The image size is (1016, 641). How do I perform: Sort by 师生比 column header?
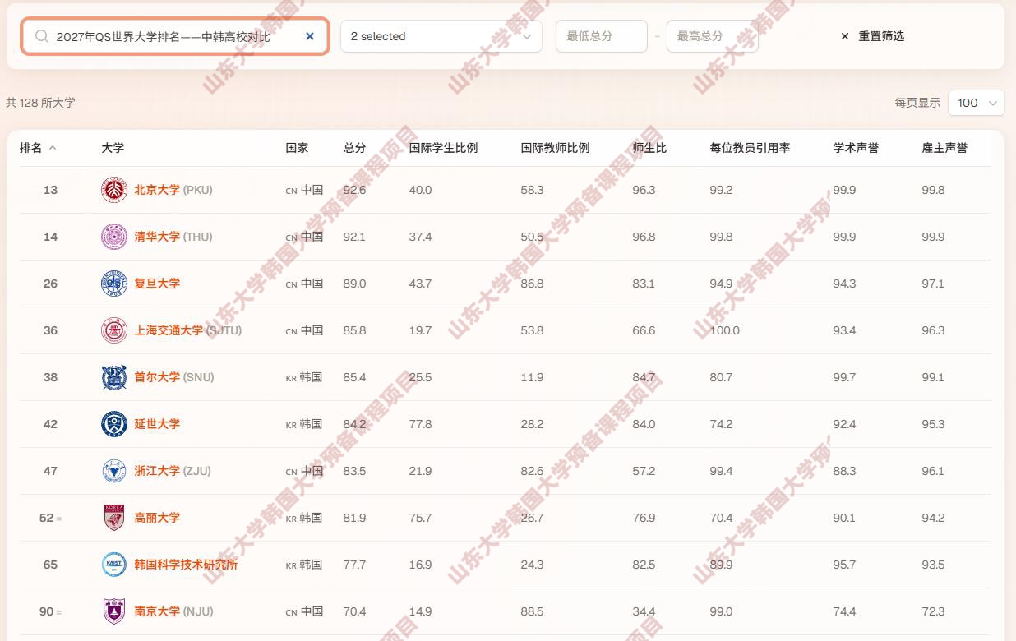coord(649,148)
